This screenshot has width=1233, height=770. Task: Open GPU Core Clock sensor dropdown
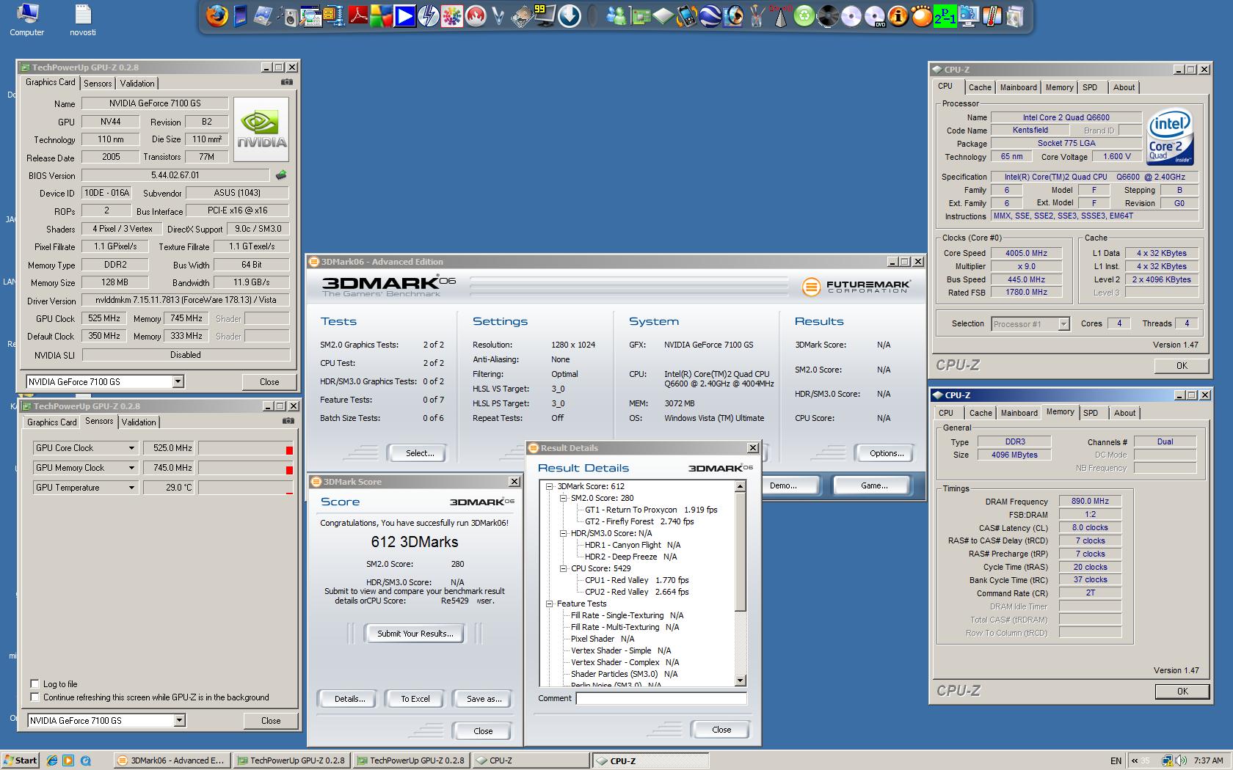coord(131,448)
